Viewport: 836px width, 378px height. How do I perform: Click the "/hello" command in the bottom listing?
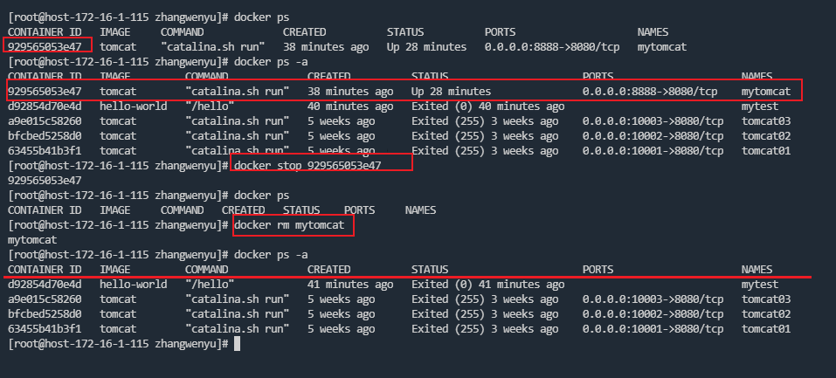(x=210, y=284)
